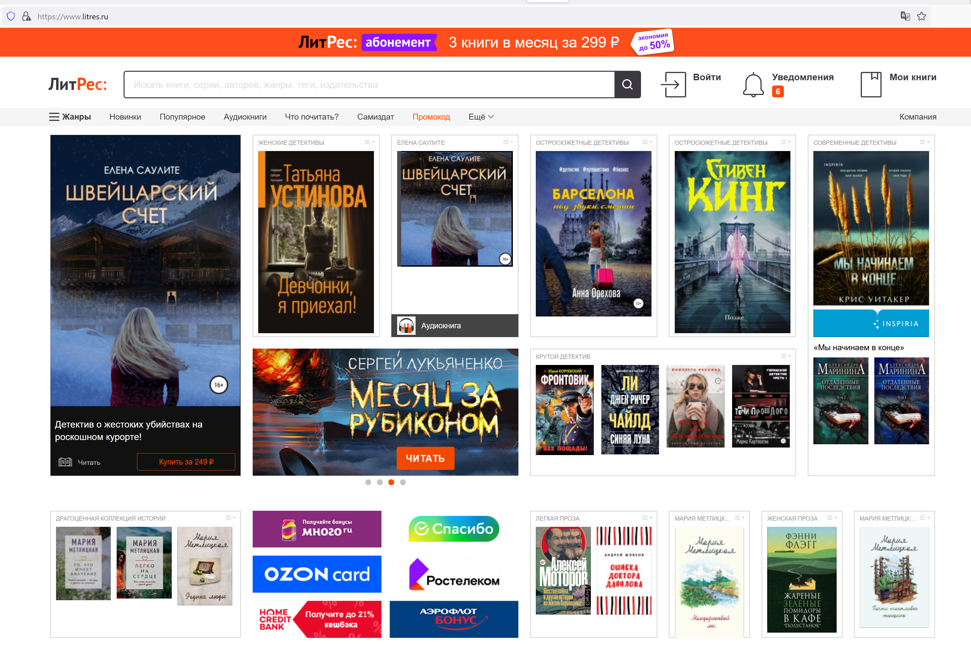Viewport: 971px width, 649px height.
Task: Open Женские детективы block options menu
Action: 369,143
